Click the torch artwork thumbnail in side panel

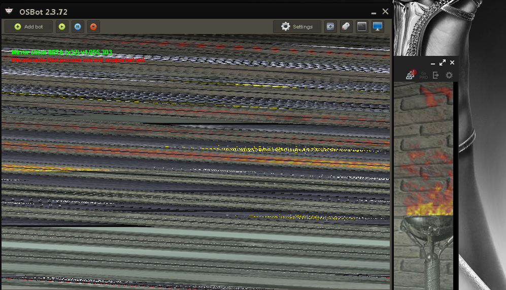(423, 186)
